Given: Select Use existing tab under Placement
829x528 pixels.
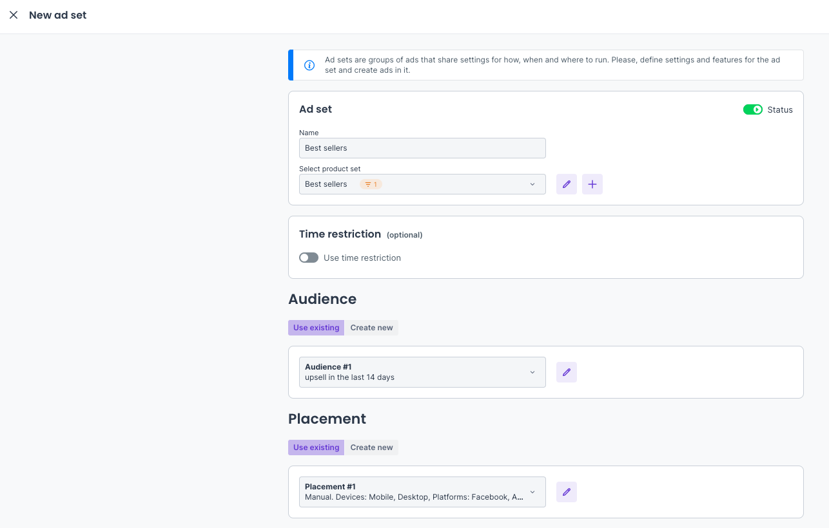Looking at the screenshot, I should point(316,448).
